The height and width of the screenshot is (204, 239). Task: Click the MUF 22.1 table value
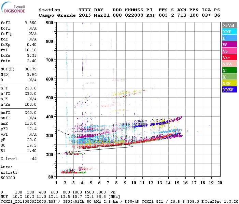coord(89,197)
